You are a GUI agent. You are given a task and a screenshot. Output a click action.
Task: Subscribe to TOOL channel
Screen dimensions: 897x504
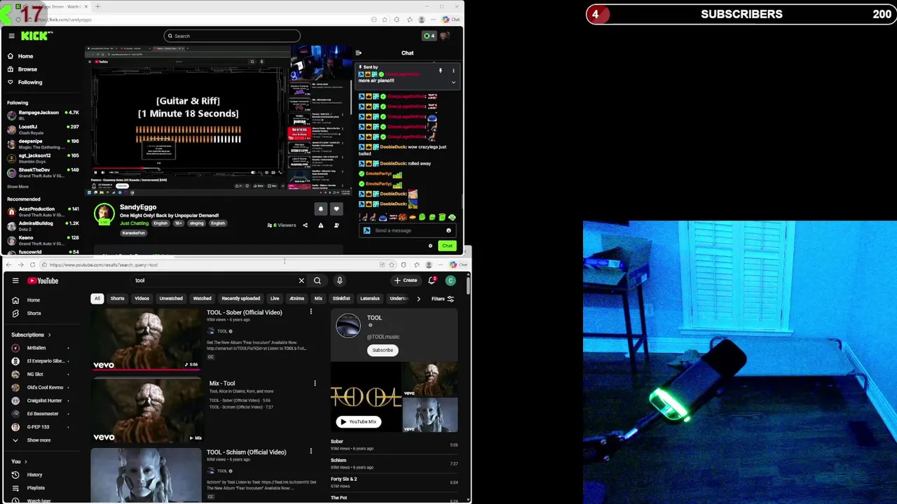click(x=383, y=350)
